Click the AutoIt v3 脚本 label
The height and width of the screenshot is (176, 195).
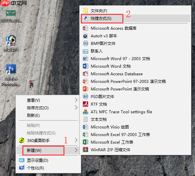(x=104, y=36)
